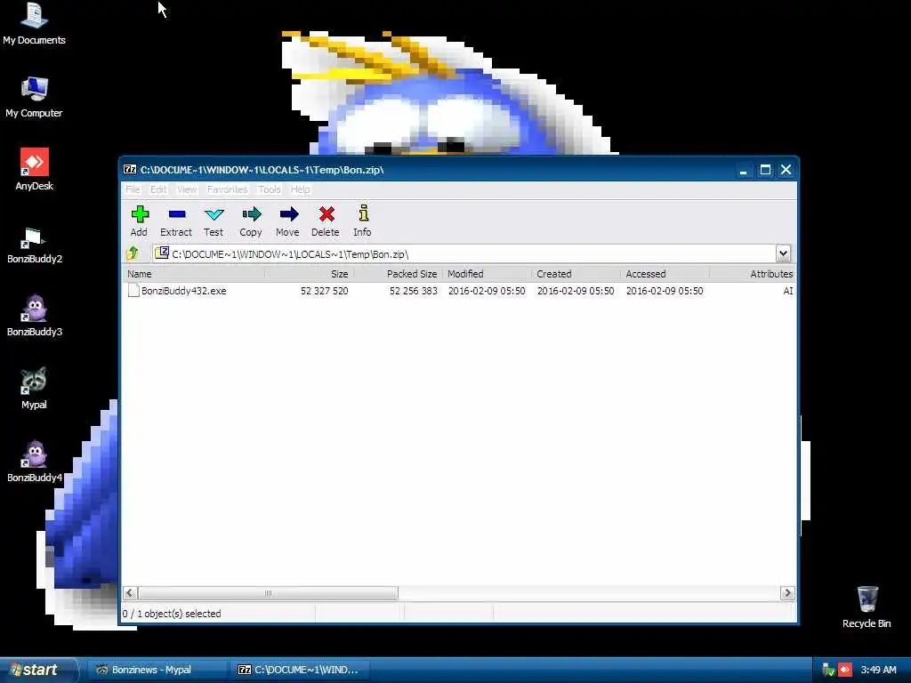Image resolution: width=911 pixels, height=683 pixels.
Task: Sort by Packed Size column header
Action: pos(398,274)
